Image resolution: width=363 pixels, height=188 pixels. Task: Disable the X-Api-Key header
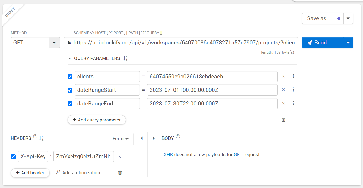click(13, 156)
